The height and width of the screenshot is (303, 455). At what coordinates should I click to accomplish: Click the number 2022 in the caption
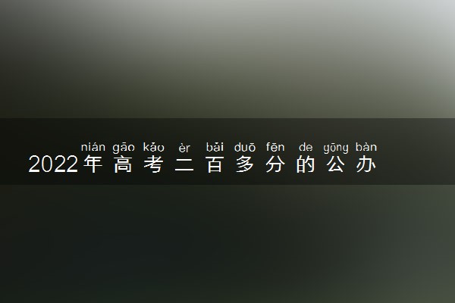pos(53,164)
